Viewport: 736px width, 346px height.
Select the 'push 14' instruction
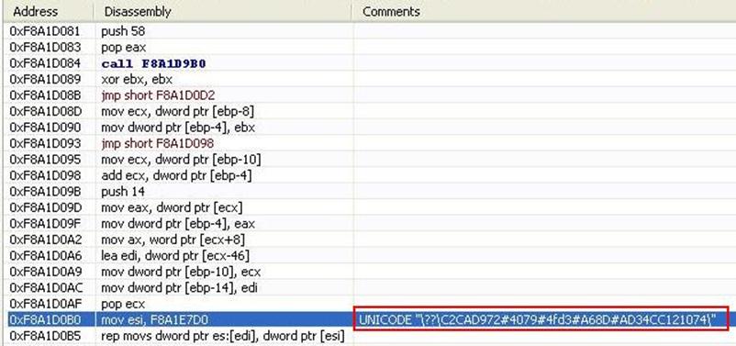[123, 192]
